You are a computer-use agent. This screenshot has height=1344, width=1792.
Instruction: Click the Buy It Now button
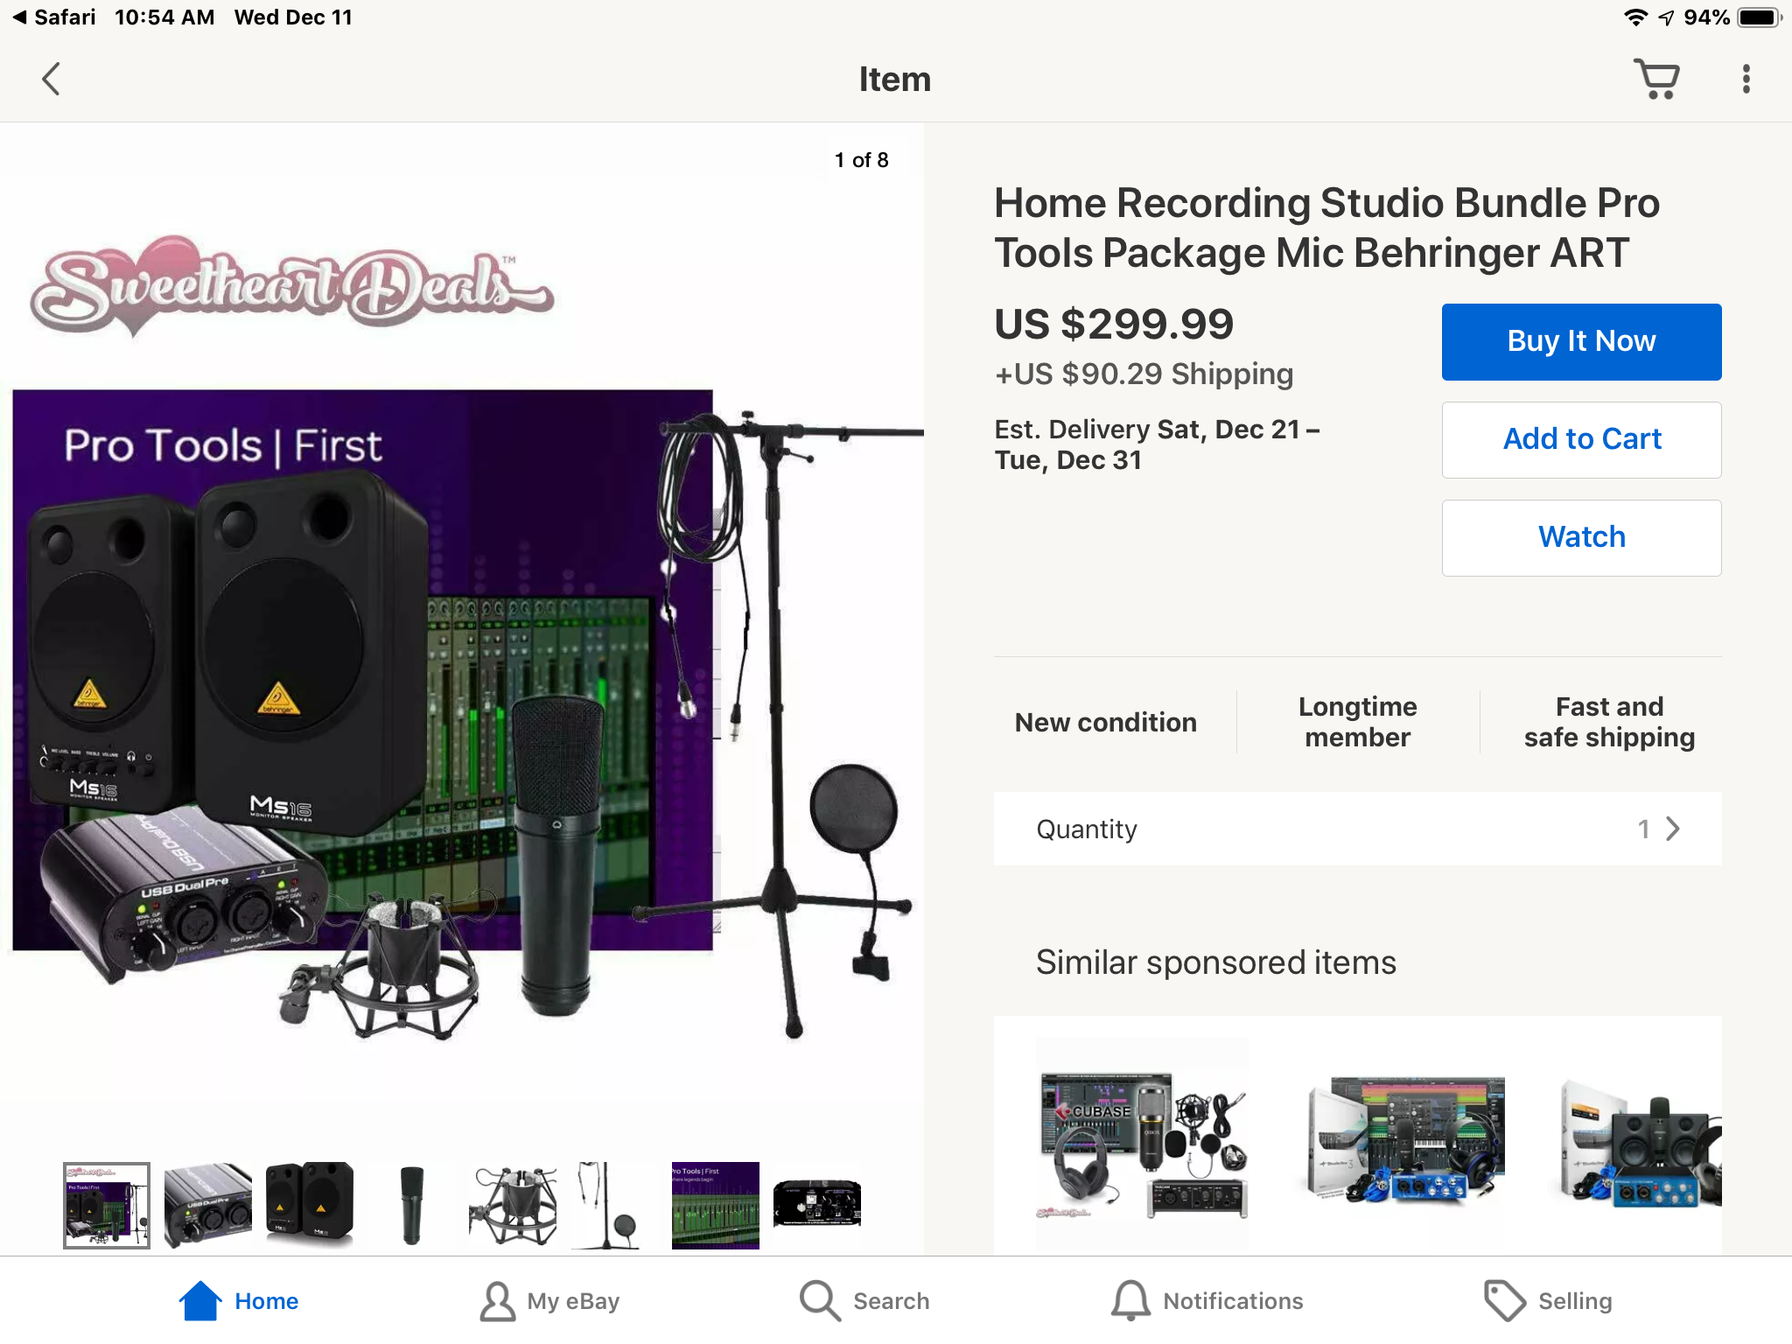click(1581, 342)
